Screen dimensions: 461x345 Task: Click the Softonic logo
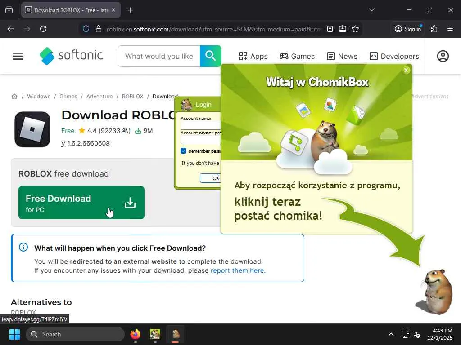pos(71,56)
